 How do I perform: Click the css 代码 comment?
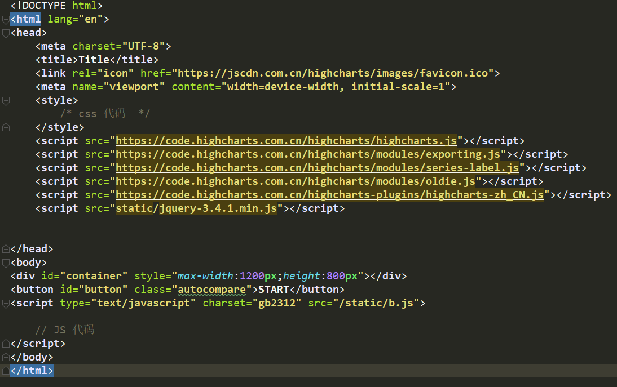click(105, 114)
